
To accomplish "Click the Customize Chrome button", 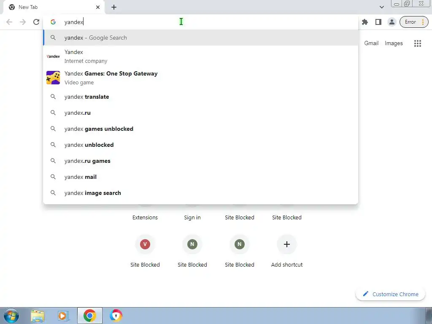I will click(x=390, y=294).
